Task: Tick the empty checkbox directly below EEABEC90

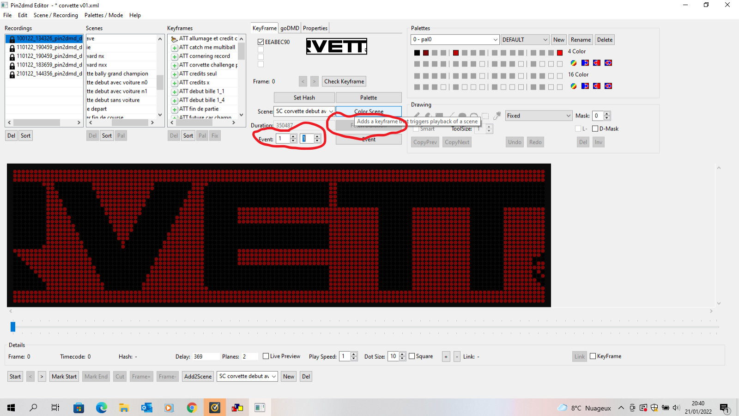Action: click(260, 49)
